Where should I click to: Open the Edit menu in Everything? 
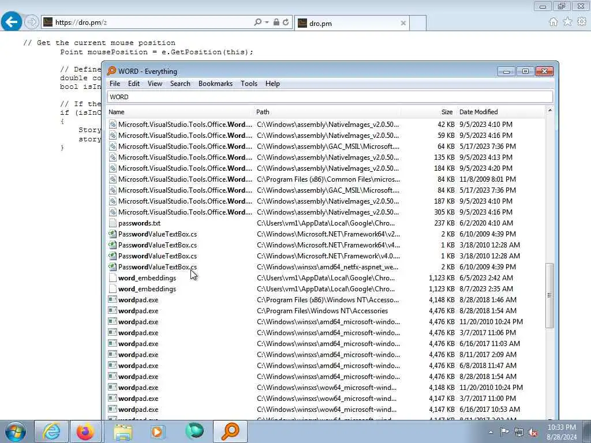134,84
